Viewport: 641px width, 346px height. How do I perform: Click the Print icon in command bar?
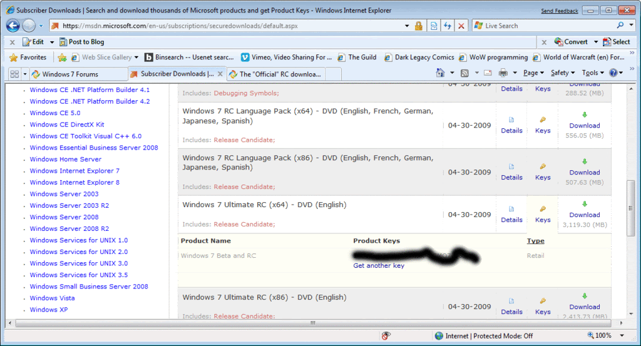pyautogui.click(x=503, y=73)
